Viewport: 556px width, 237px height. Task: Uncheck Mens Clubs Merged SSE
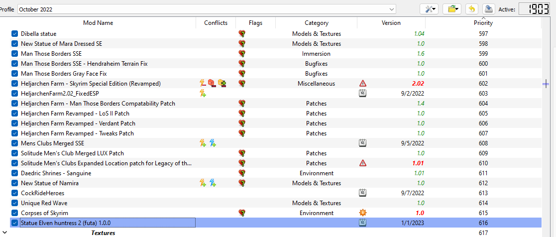14,143
